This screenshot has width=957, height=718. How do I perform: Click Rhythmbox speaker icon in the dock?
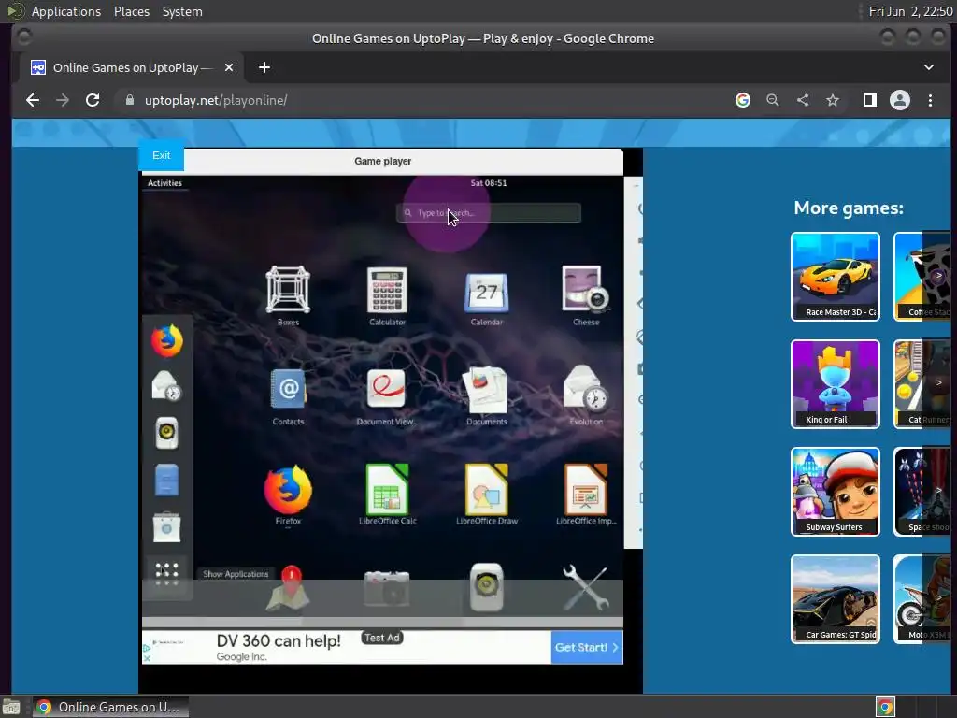click(166, 433)
